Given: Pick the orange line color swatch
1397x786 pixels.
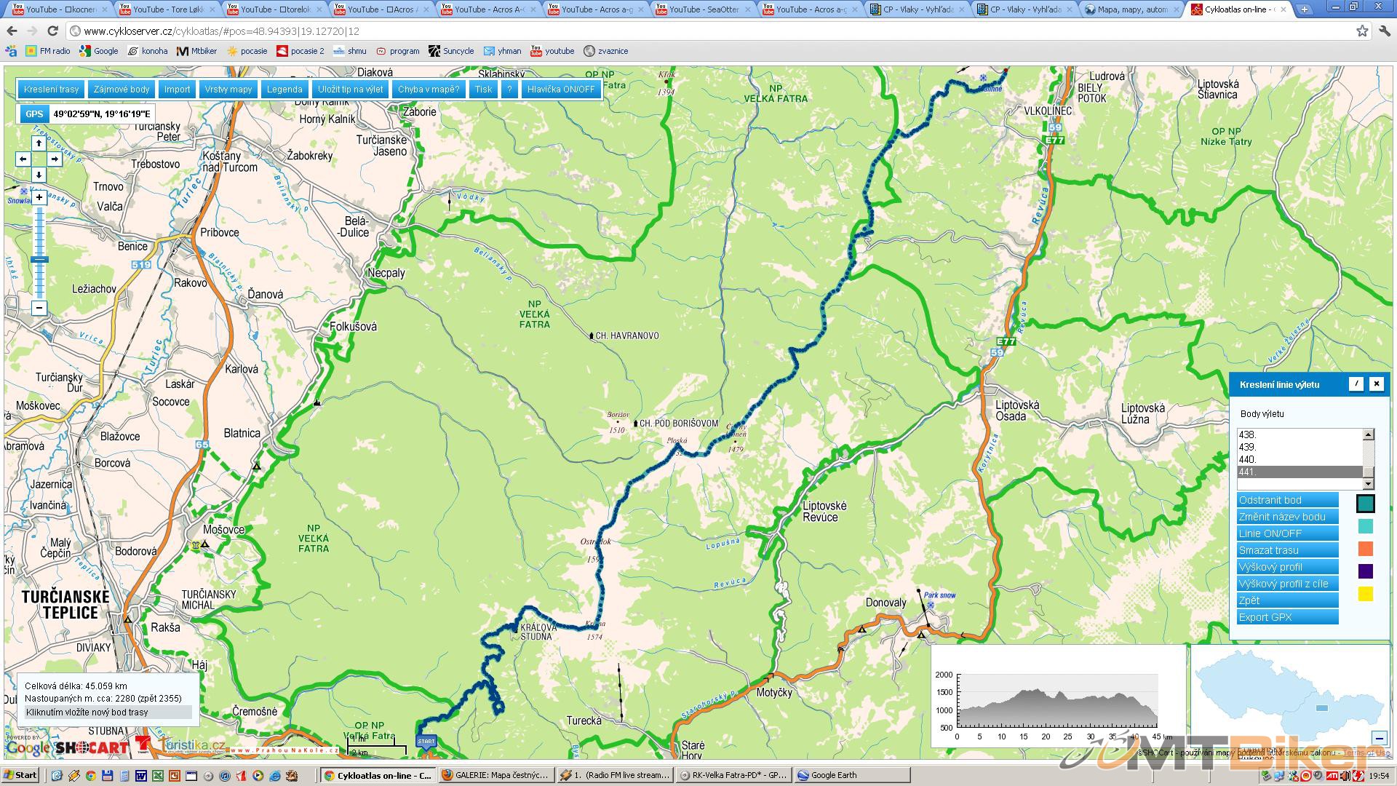Looking at the screenshot, I should click(x=1365, y=549).
